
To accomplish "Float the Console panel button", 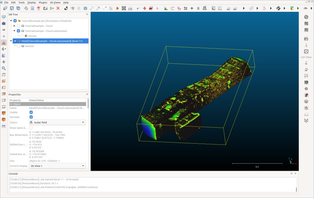I will click(x=292, y=174).
